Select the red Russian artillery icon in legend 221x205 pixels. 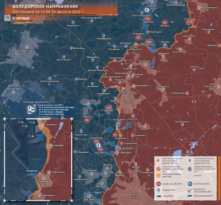159,184
